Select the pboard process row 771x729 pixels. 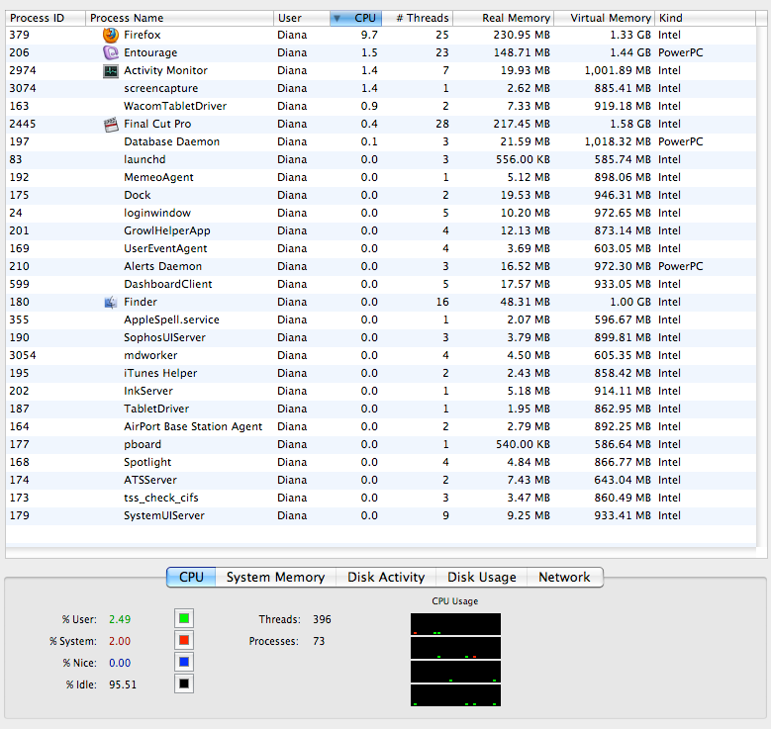tap(381, 444)
